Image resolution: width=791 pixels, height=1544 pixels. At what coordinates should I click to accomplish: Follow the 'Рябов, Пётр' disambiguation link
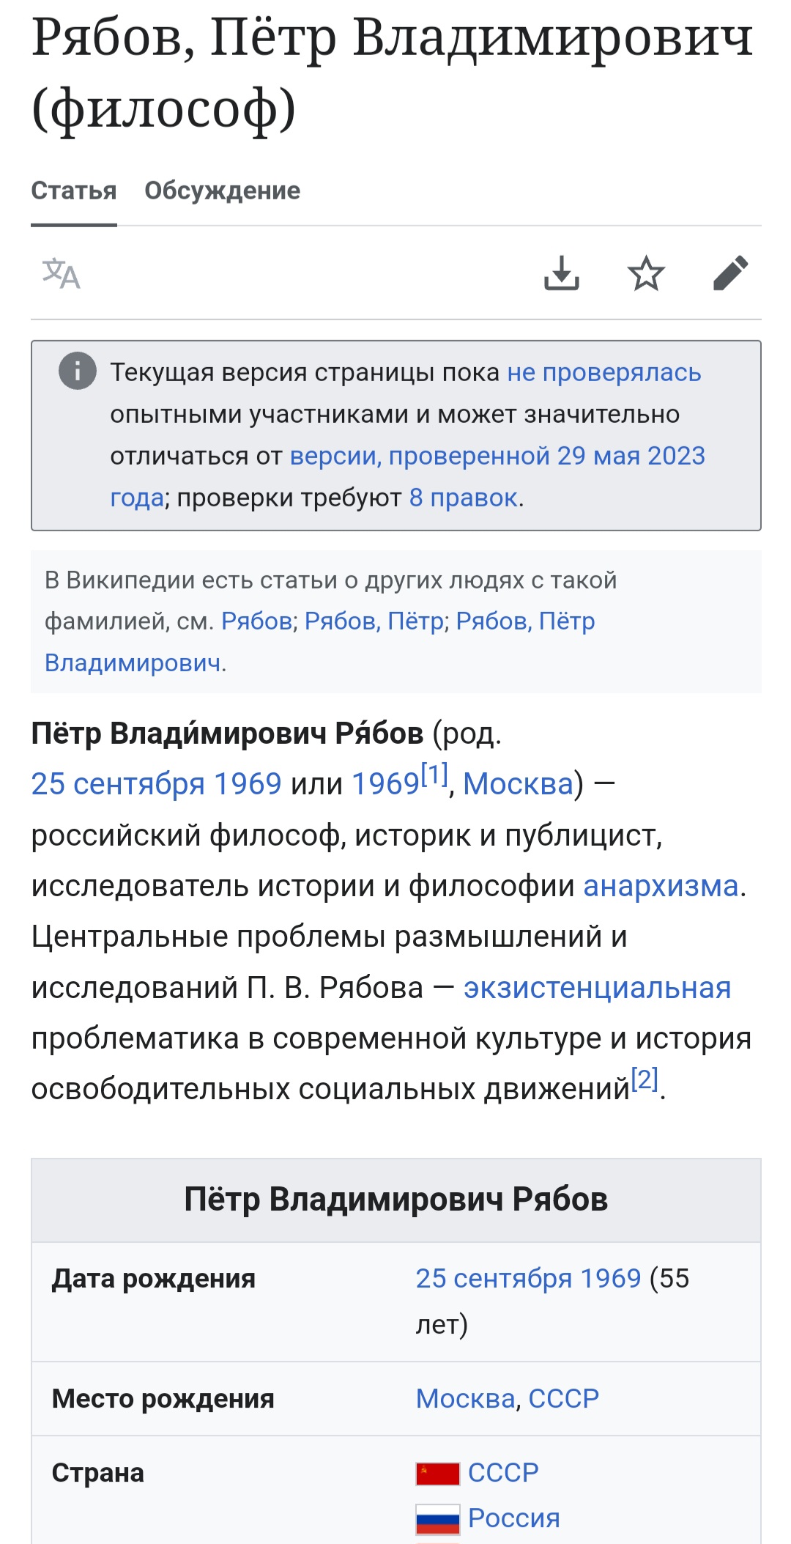[374, 621]
